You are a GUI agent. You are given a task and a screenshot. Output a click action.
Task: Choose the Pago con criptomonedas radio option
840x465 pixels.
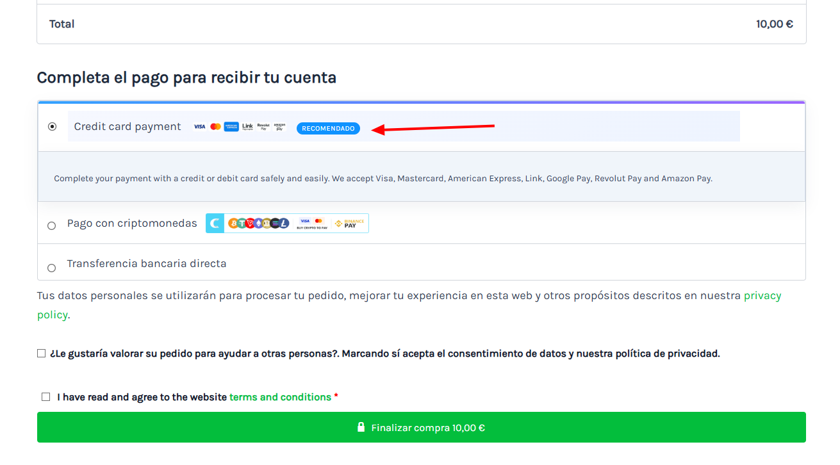point(52,225)
